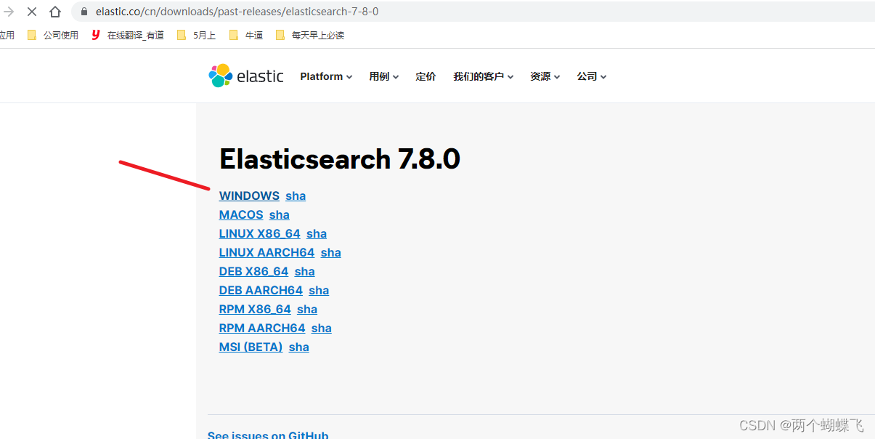Download the DEB AARCH64 package
The width and height of the screenshot is (875, 439).
coord(261,290)
